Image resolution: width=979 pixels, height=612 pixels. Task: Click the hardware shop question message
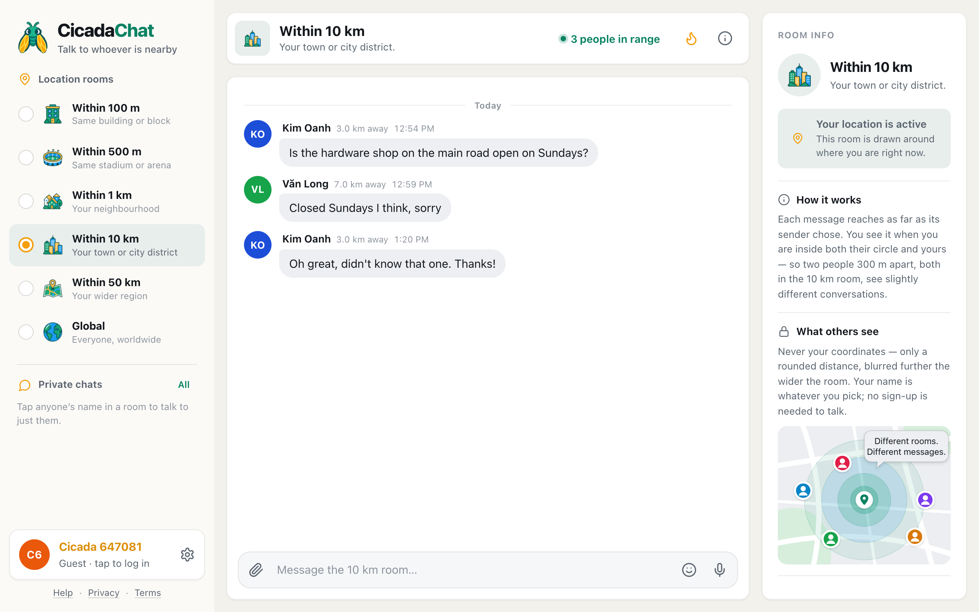coord(439,153)
